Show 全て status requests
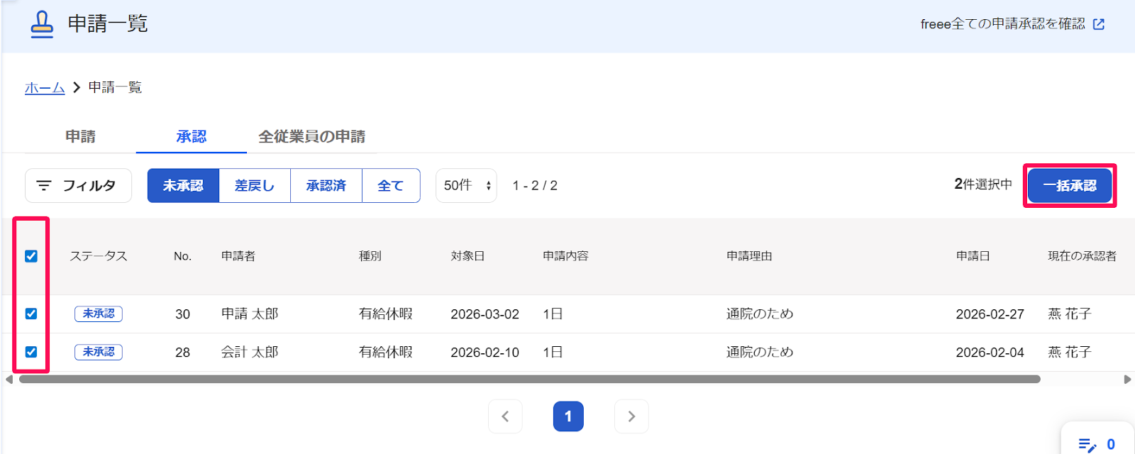1135x454 pixels. 391,185
